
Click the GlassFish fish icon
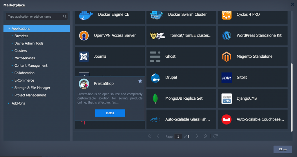[x=155, y=120]
